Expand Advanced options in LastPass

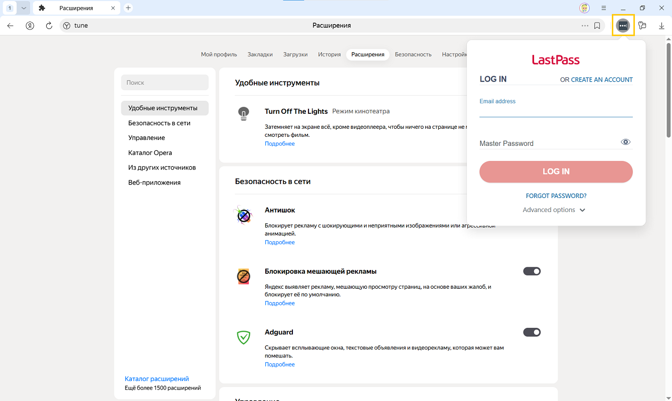(x=554, y=210)
